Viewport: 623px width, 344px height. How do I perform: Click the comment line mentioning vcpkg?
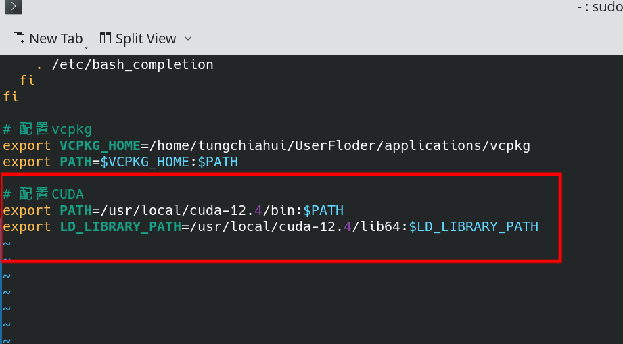47,129
